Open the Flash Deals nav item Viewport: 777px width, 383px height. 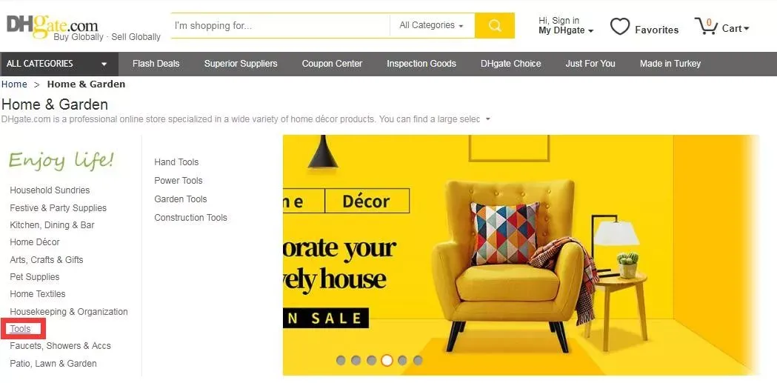[156, 64]
